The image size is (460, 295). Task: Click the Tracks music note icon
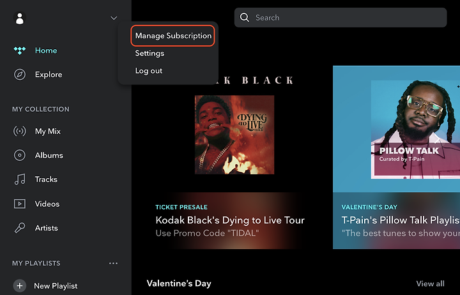click(x=20, y=179)
